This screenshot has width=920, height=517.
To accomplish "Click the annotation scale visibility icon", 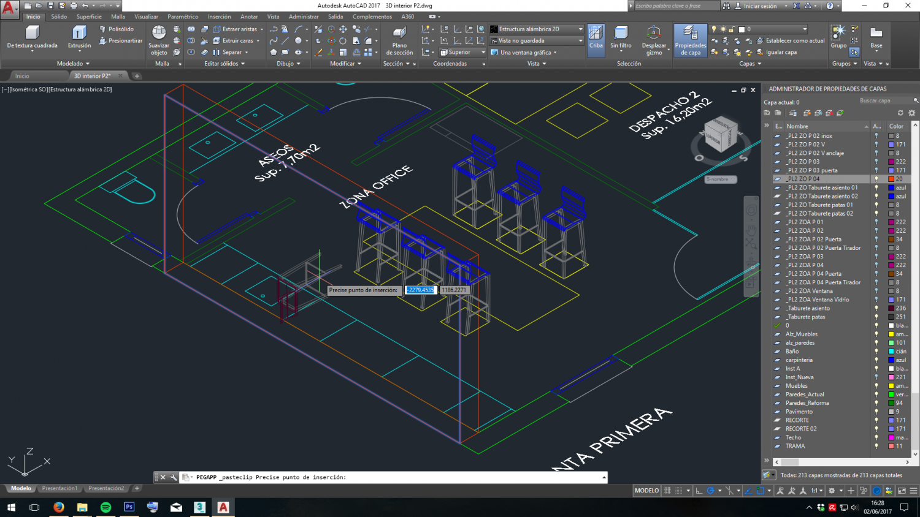I will 780,491.
